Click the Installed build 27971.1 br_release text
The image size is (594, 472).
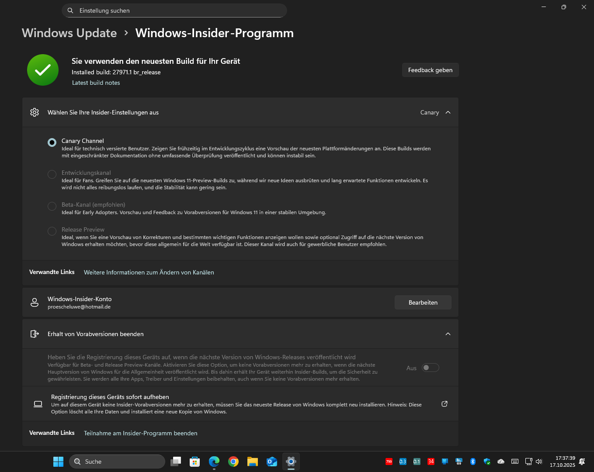point(116,72)
